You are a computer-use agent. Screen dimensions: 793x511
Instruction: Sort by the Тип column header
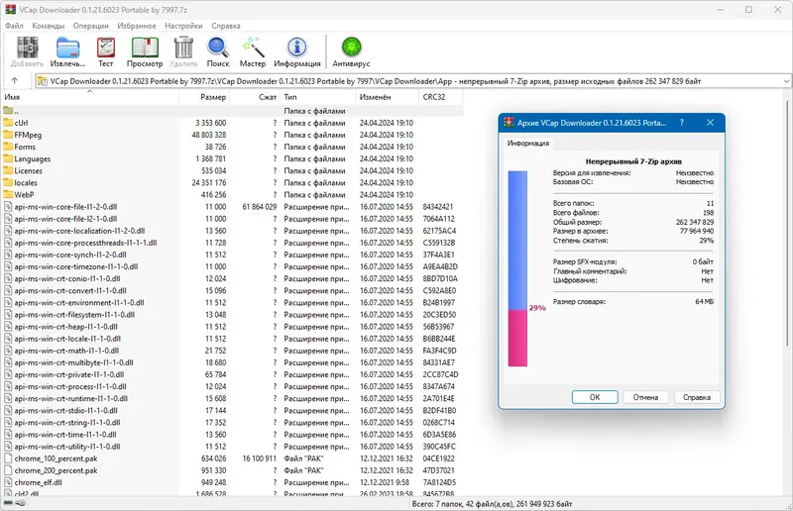click(x=317, y=97)
